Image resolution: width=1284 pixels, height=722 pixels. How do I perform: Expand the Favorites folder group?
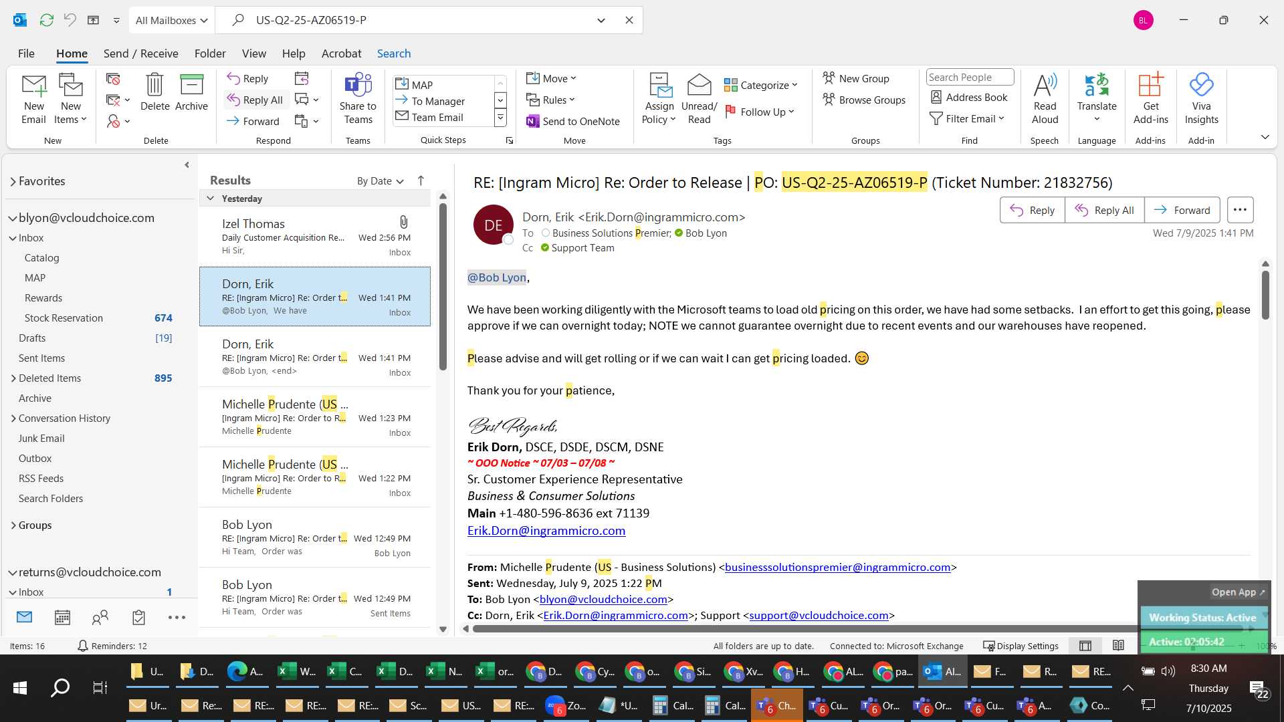point(13,181)
